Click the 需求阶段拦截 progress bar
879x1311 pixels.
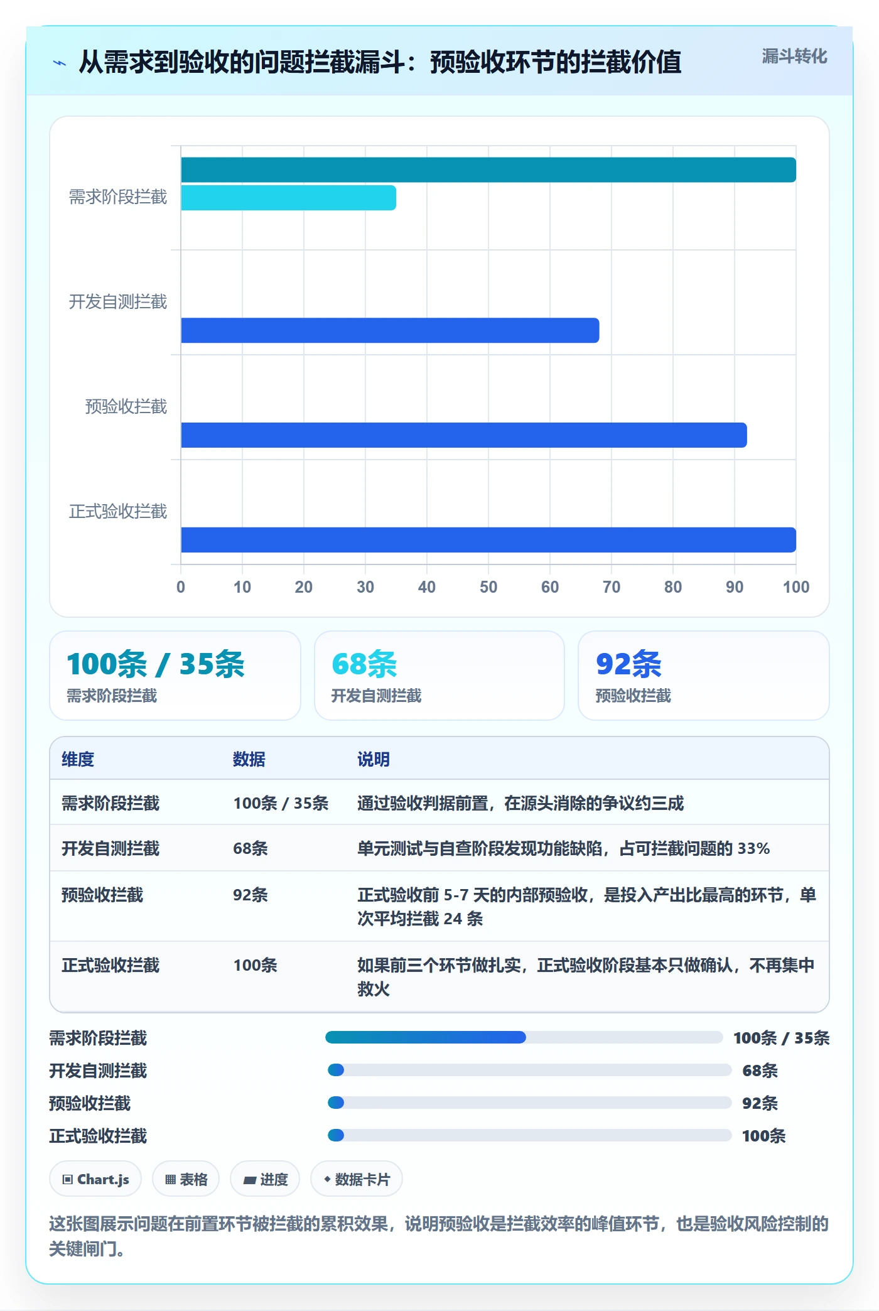pyautogui.click(x=524, y=1037)
